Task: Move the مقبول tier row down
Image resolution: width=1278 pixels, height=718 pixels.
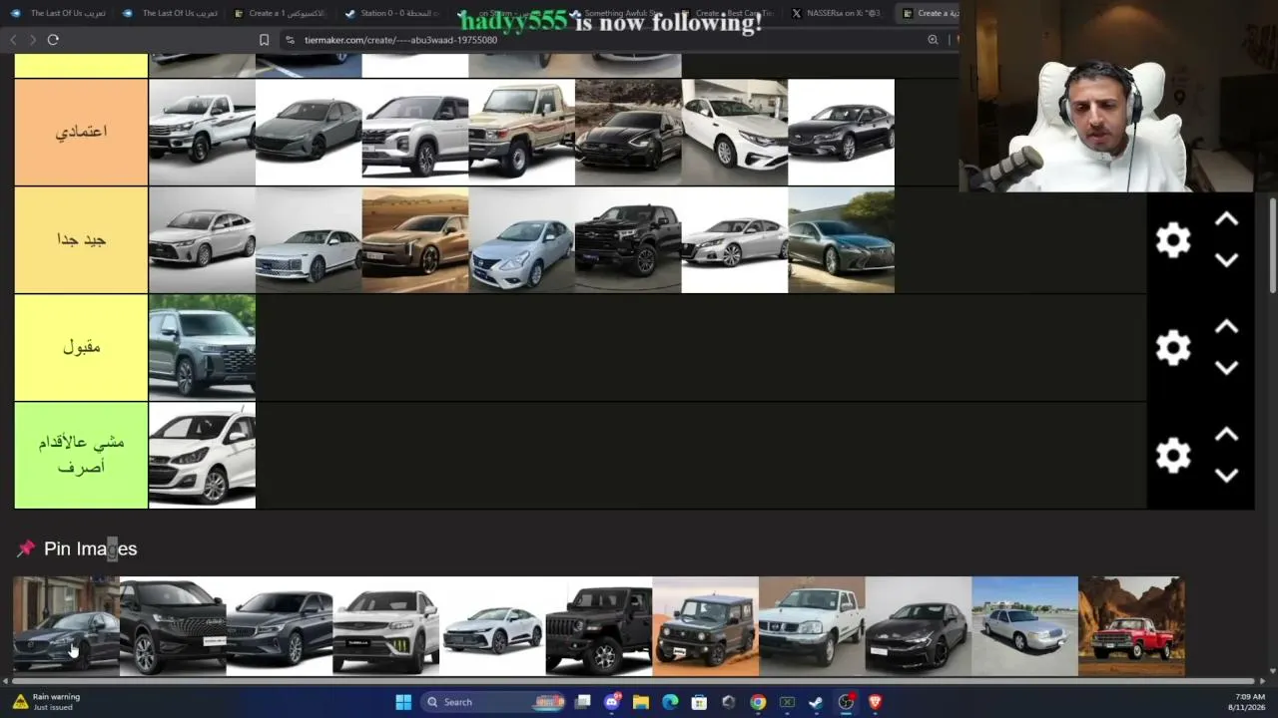Action: [1226, 368]
